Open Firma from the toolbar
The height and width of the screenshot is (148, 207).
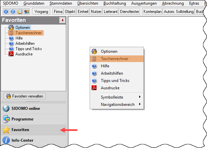58,12
